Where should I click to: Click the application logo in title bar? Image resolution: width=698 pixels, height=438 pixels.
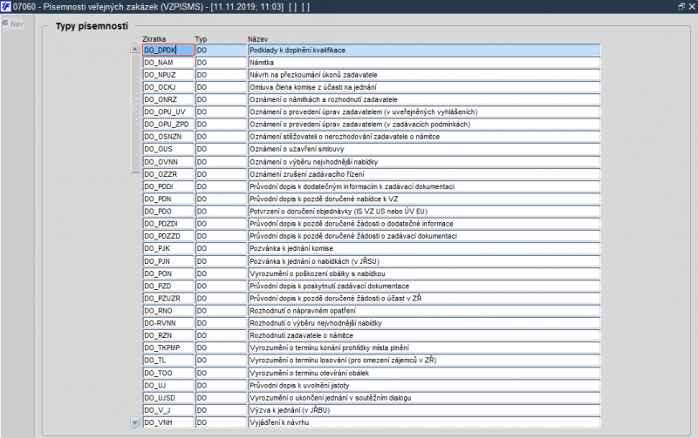click(x=6, y=6)
